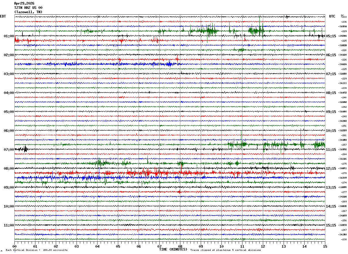Image resolution: width=348 pixels, height=254 pixels.
Task: Click the Traces clipped footnote text
Action: pyautogui.click(x=225, y=250)
